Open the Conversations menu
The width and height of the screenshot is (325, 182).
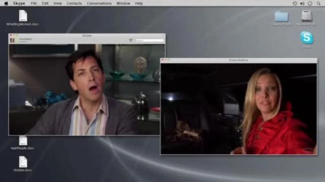click(99, 3)
